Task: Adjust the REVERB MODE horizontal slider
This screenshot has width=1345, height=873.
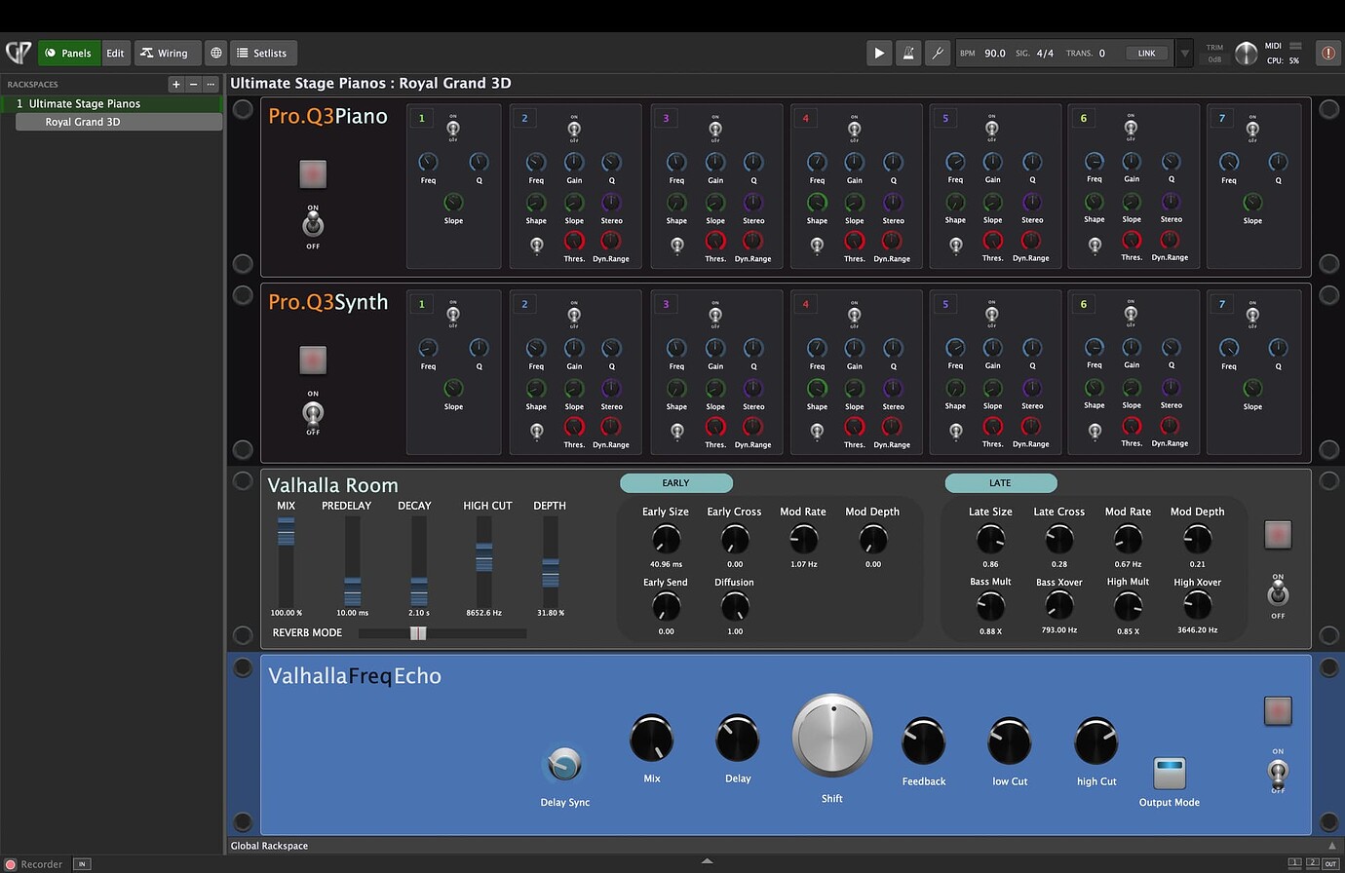Action: [442, 633]
